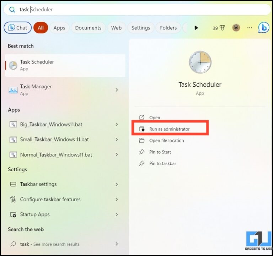This screenshot has width=273, height=256.
Task: Click the user profile avatar icon
Action: click(236, 28)
